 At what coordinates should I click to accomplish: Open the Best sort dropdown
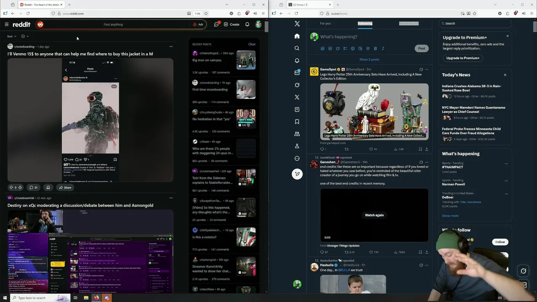[11, 36]
